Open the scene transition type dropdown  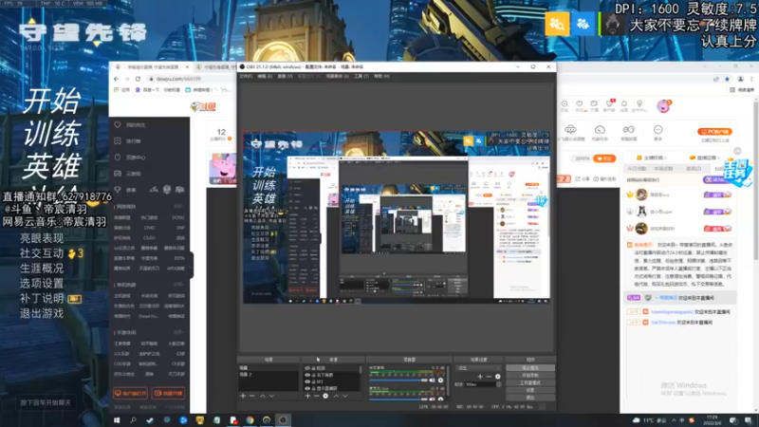click(478, 368)
